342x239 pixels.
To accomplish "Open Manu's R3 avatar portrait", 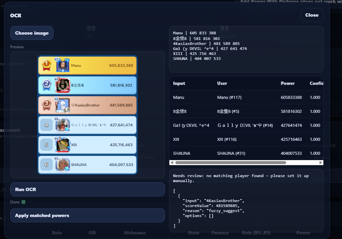I will 63,65.
